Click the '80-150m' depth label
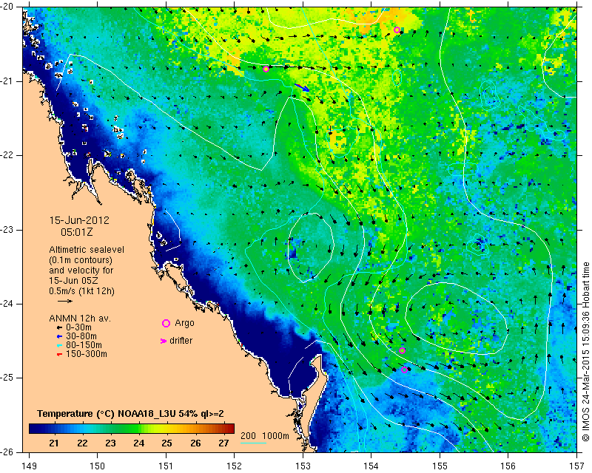Image resolution: width=592 pixels, height=473 pixels. (x=84, y=345)
